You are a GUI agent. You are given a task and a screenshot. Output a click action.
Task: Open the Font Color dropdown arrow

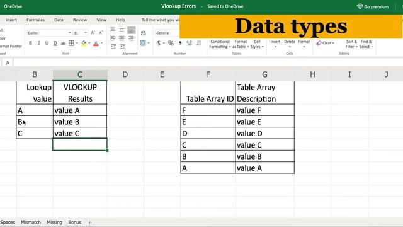(101, 43)
